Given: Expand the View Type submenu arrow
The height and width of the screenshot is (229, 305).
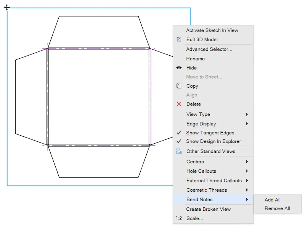Looking at the screenshot, I should tap(247, 114).
